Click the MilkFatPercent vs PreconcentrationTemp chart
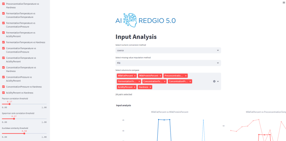286x141 pixels. coord(254,126)
